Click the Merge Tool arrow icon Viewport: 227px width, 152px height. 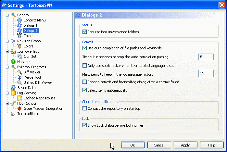point(19,77)
